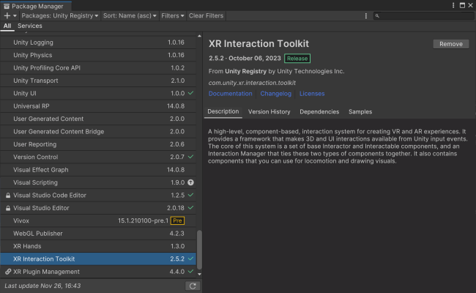Click the installed checkmark on XR Interaction Toolkit

pyautogui.click(x=190, y=259)
